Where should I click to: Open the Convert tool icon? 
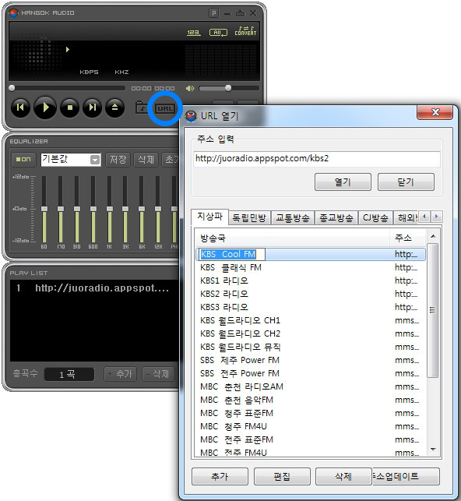(x=245, y=30)
